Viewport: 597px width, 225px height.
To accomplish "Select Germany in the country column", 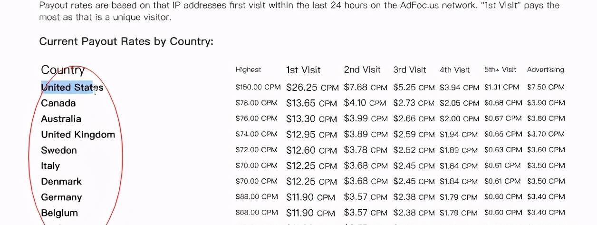I will tap(61, 197).
